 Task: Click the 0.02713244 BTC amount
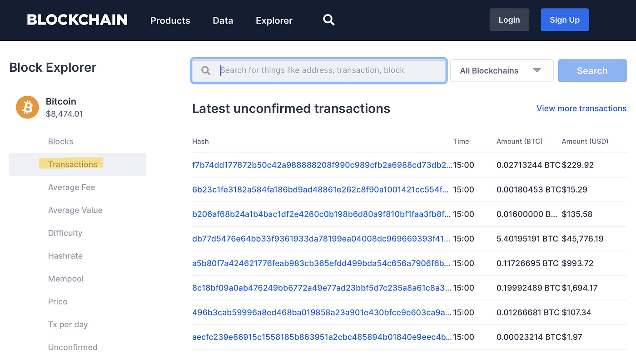pos(529,165)
